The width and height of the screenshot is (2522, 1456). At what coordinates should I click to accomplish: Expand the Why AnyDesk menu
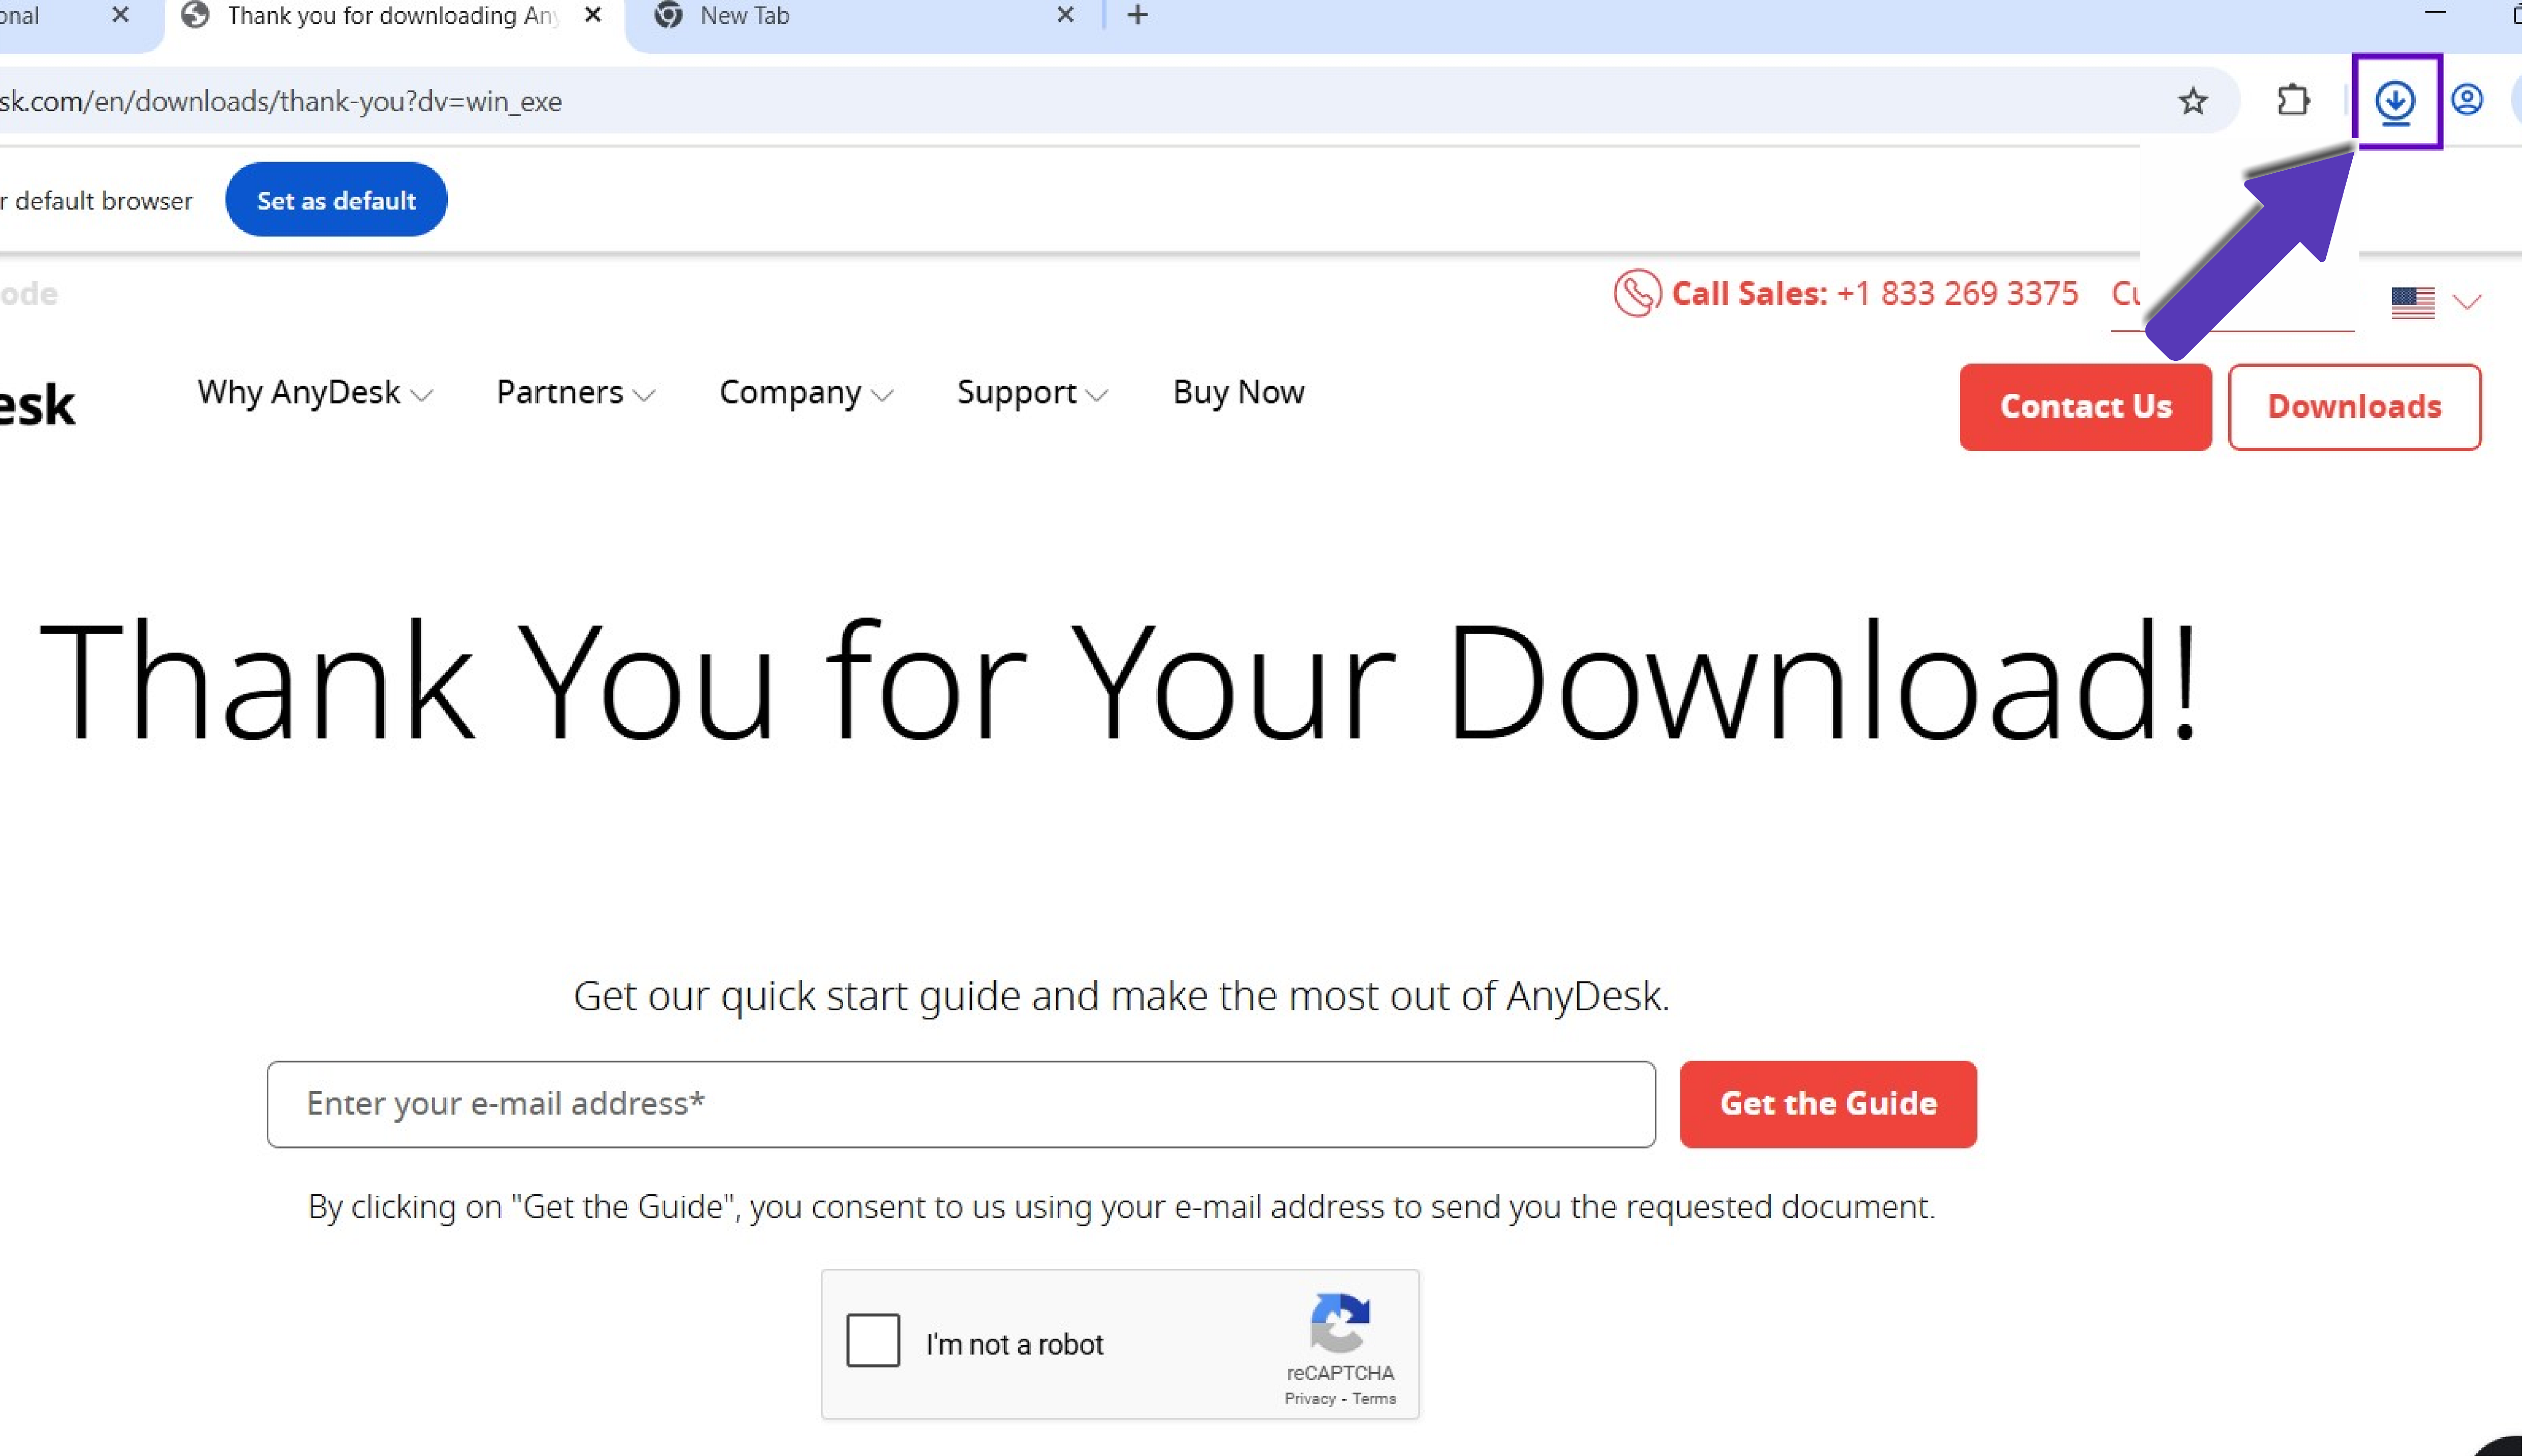(x=315, y=392)
